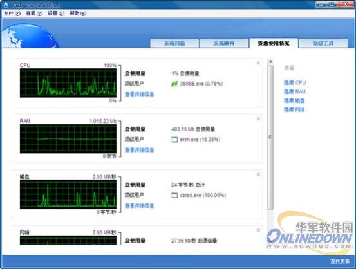Close the disk (磁盘) monitor panel
This screenshot has height=269, width=356.
258,174
